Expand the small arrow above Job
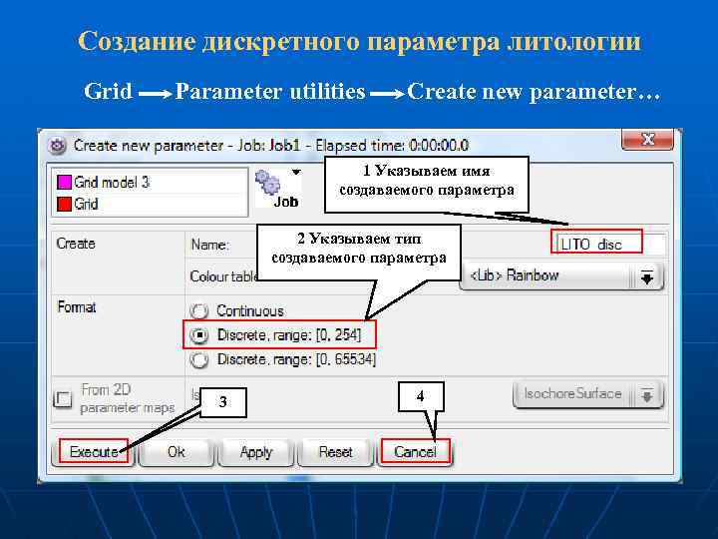 coord(296,172)
